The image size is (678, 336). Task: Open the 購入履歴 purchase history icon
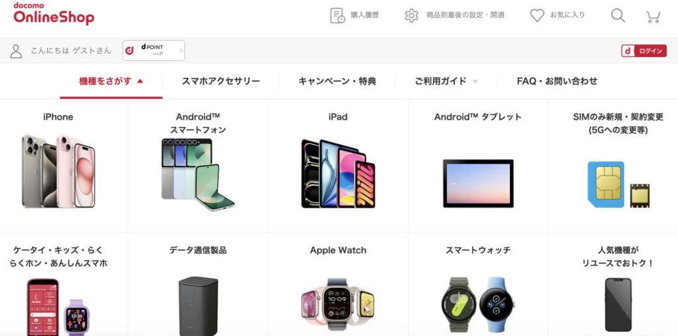337,16
